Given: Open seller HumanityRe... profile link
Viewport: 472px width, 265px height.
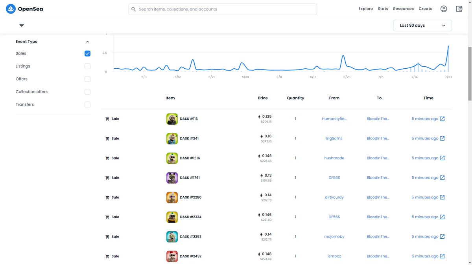Looking at the screenshot, I should pos(334,119).
